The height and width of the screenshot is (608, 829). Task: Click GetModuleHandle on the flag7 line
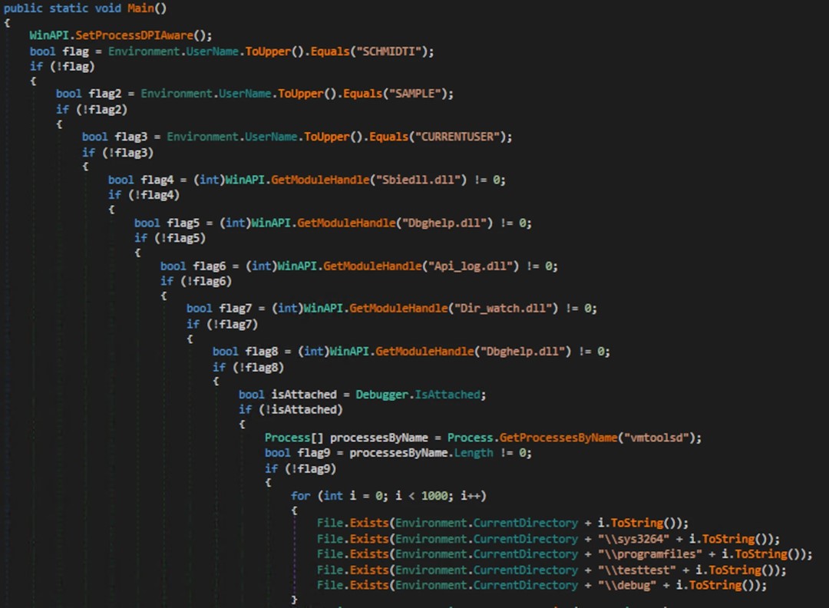click(x=398, y=309)
